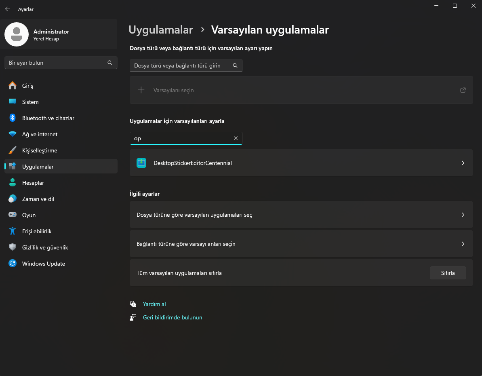Go to Sistem in sidebar
This screenshot has width=482, height=376.
coord(30,102)
